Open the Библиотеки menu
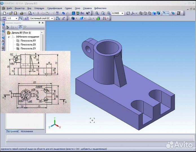196x152 pixels. pos(100,8)
